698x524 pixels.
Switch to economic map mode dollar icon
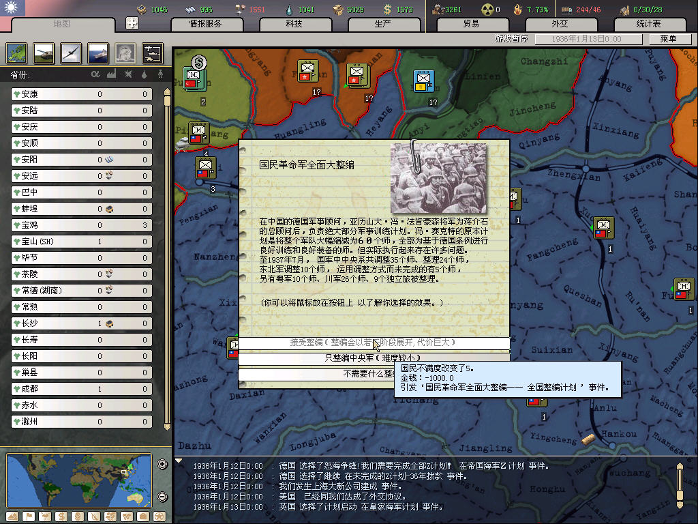coord(60,516)
